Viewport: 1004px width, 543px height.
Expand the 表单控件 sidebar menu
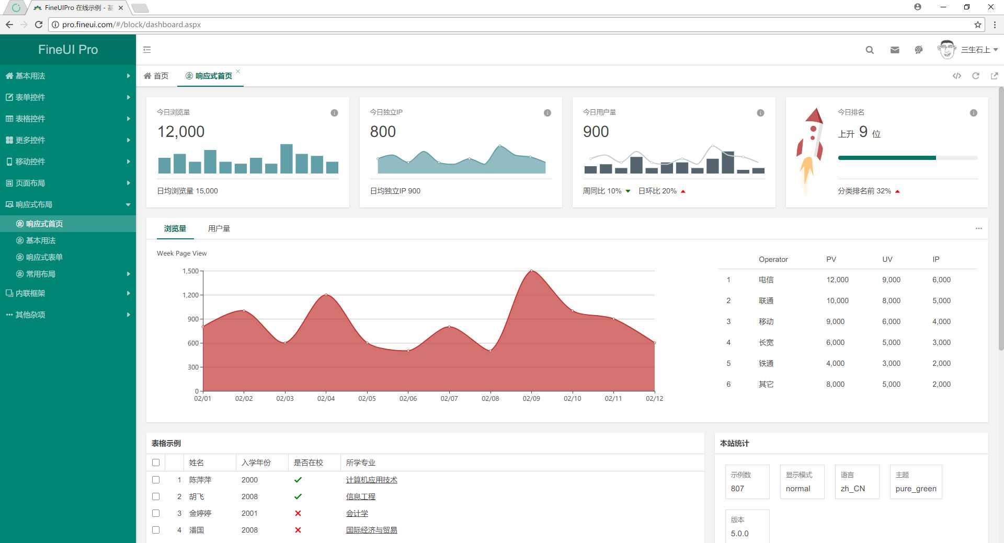coord(68,97)
